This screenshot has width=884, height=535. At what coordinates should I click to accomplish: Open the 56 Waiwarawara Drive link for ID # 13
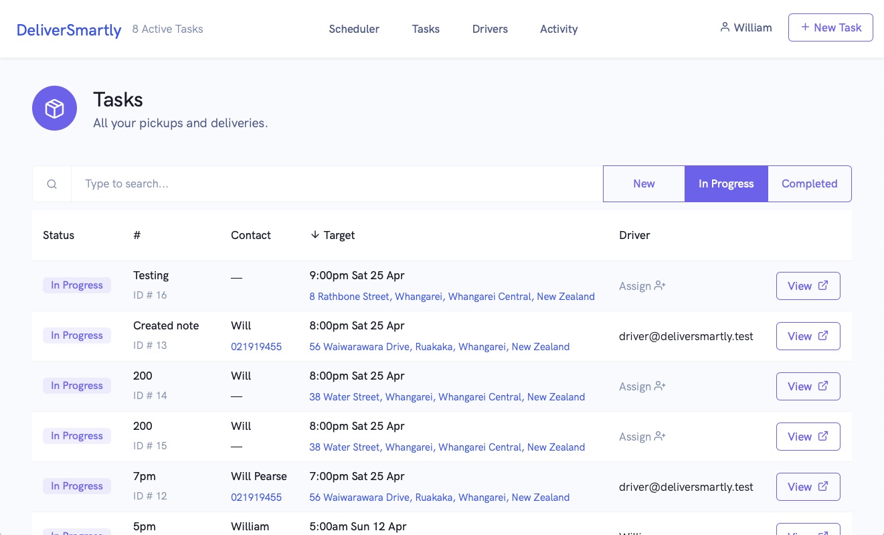pyautogui.click(x=439, y=347)
